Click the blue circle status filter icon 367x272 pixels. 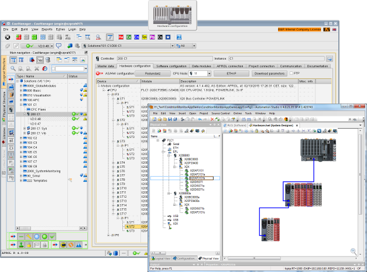(37, 237)
